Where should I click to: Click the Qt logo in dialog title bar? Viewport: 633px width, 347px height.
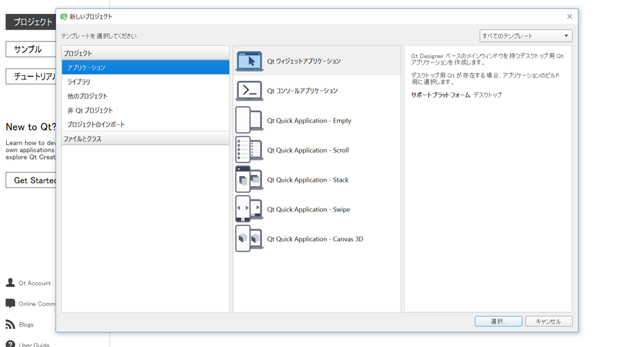[x=64, y=17]
